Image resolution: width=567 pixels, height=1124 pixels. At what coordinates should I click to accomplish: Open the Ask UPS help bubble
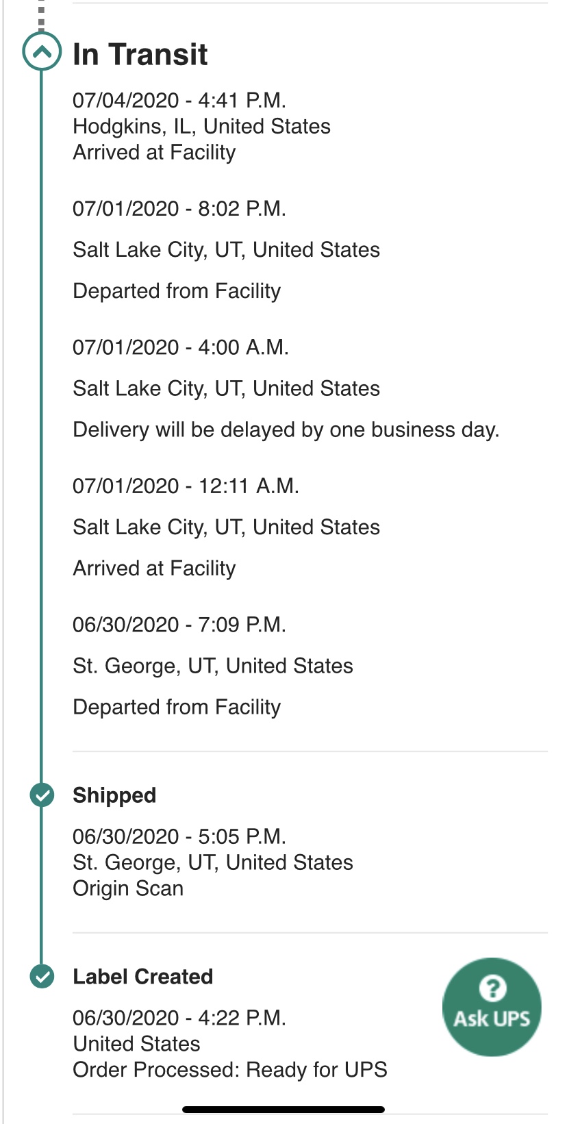(x=492, y=1008)
